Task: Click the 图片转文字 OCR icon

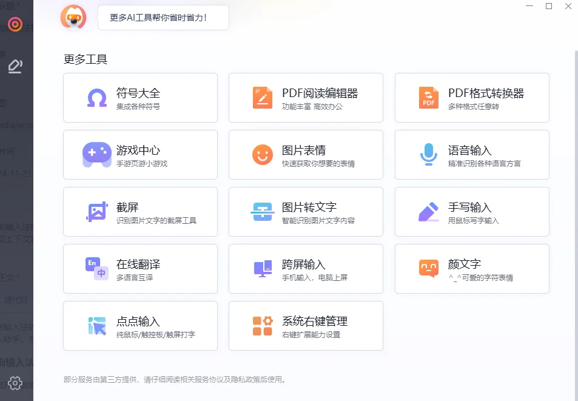Action: coord(263,212)
